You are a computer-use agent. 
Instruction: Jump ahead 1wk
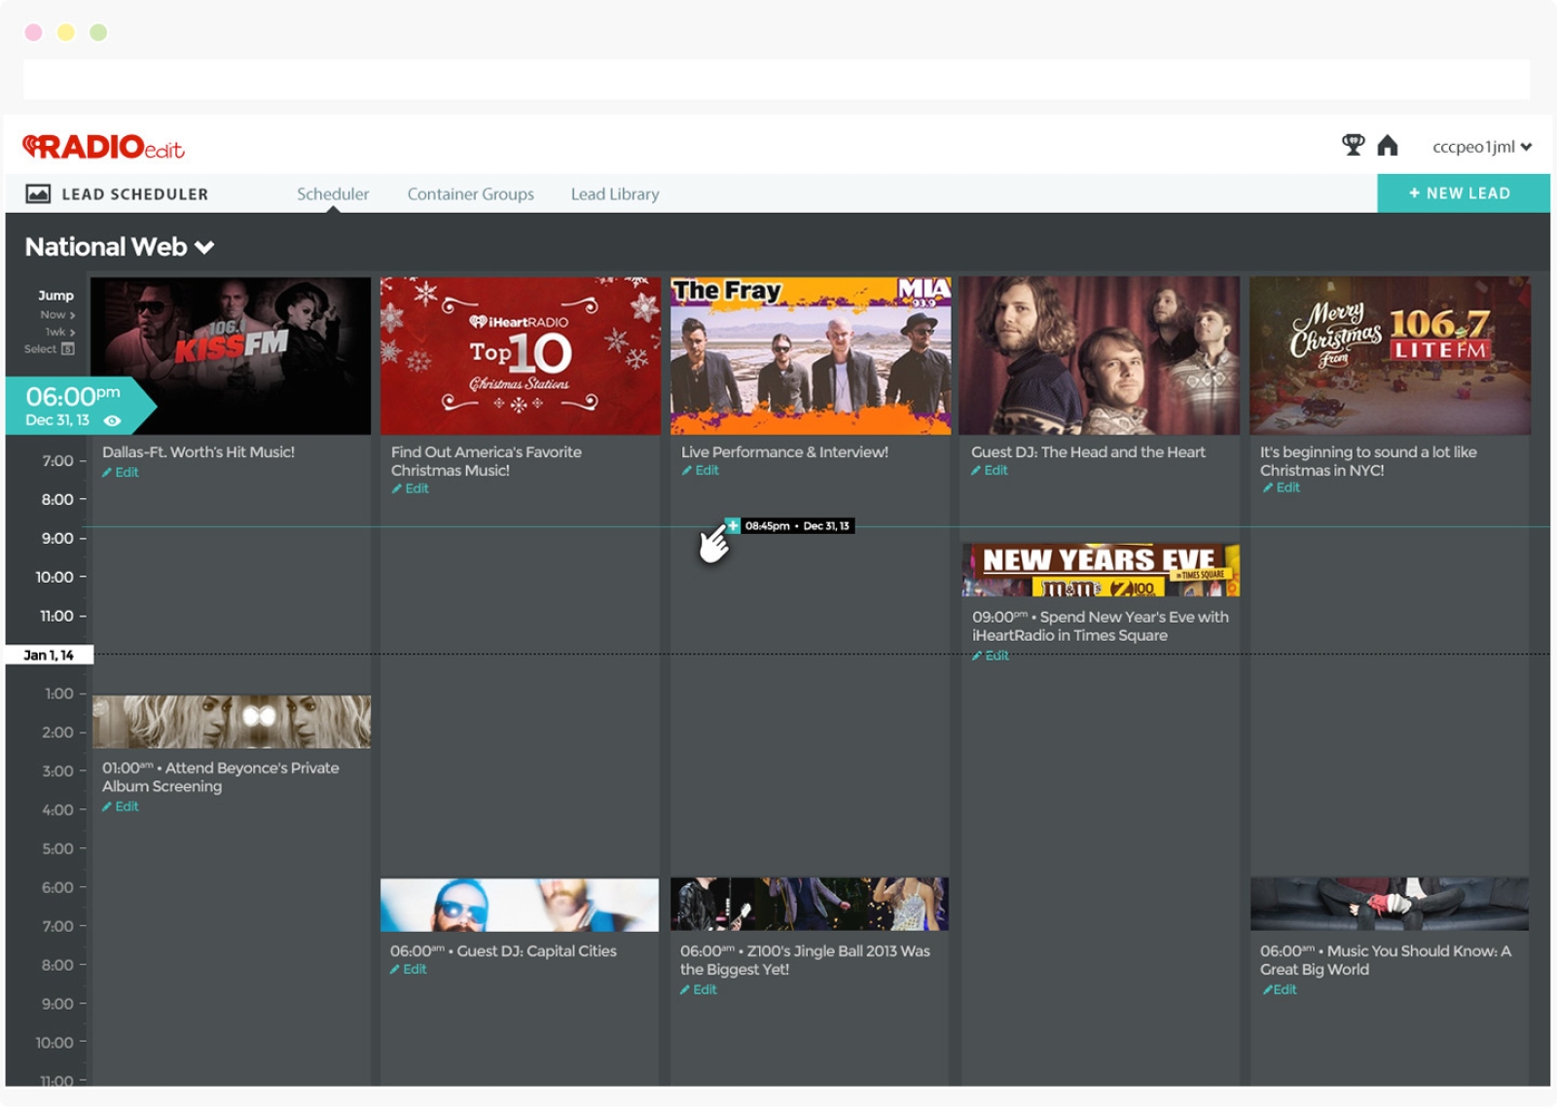59,332
